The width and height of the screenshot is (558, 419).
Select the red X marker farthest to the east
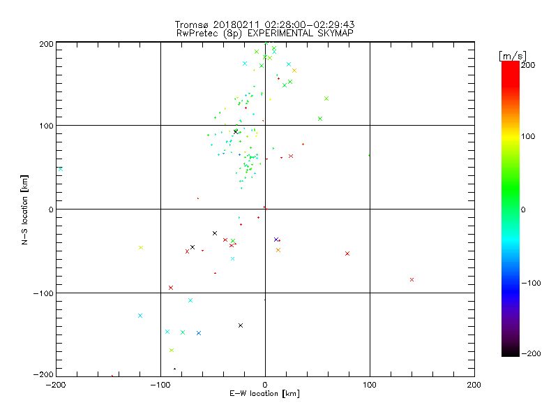point(412,280)
